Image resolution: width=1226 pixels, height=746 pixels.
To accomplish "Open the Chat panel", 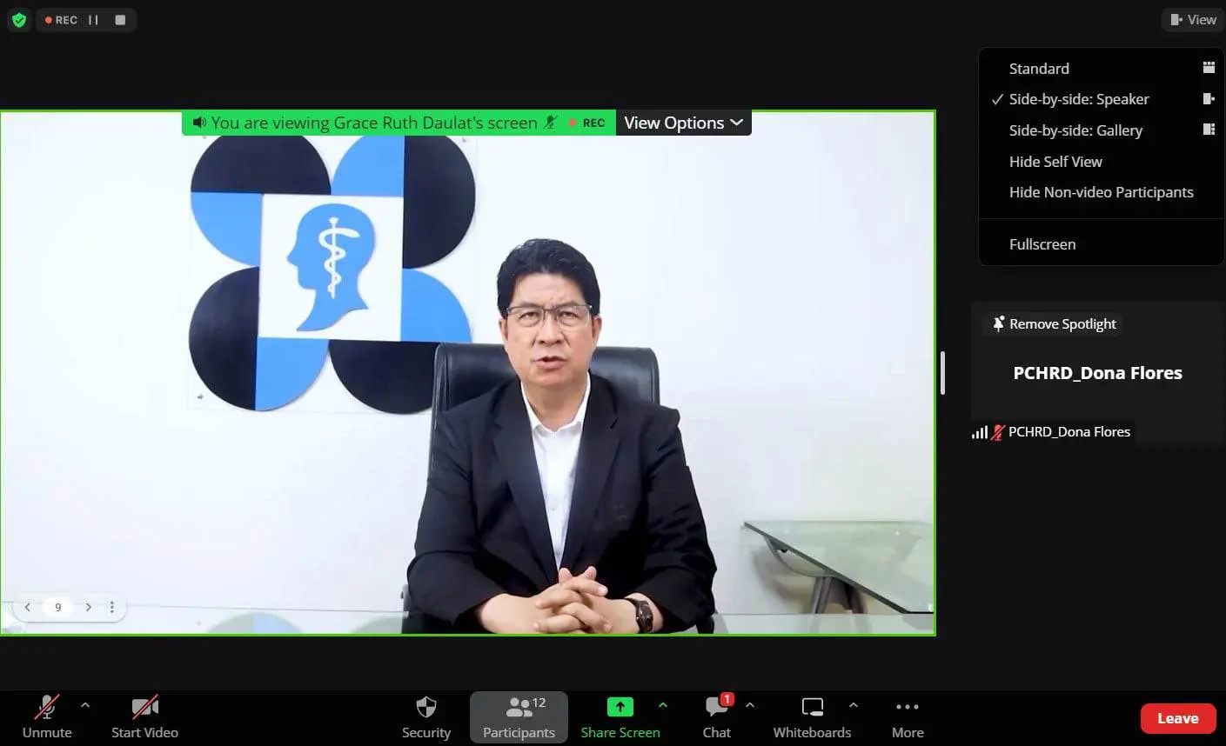I will [717, 717].
